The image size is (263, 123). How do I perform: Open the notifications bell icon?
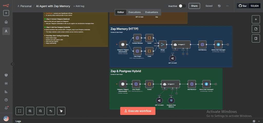tap(6, 108)
